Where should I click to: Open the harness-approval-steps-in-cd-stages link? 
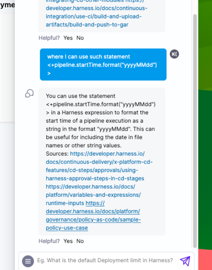pyautogui.click(x=99, y=166)
